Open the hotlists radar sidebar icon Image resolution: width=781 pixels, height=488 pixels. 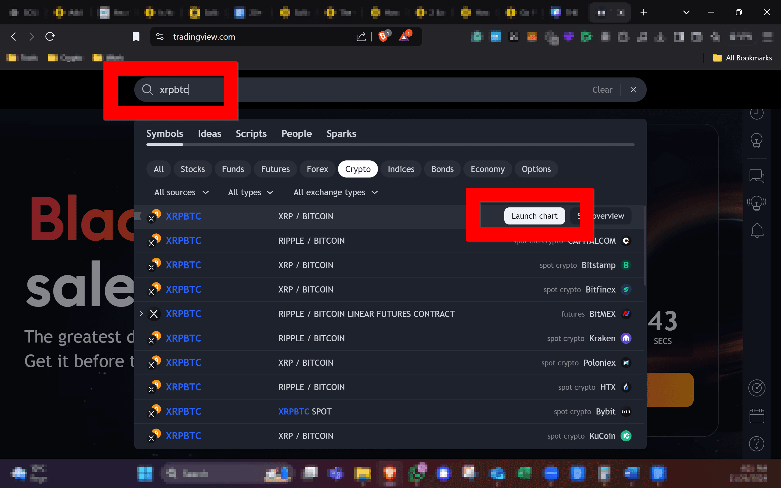click(757, 388)
